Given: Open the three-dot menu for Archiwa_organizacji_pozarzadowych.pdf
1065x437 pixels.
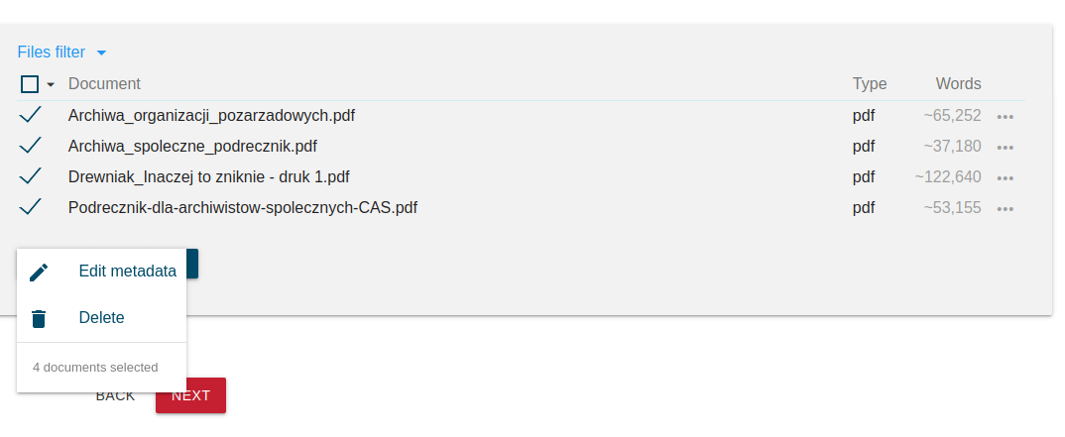Looking at the screenshot, I should click(x=1006, y=117).
